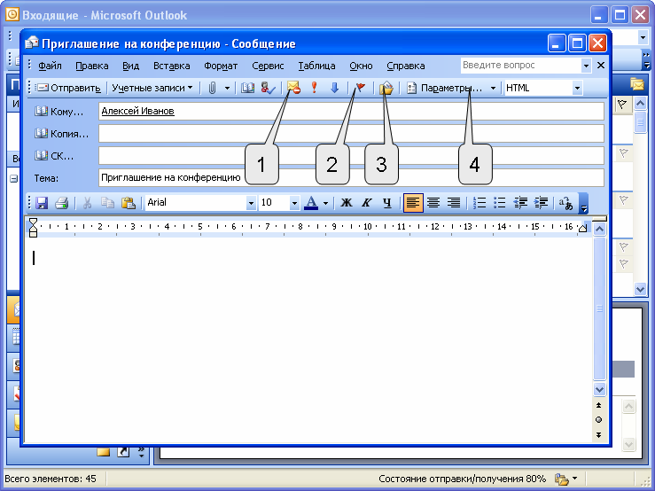Open the Справка menu
The image size is (655, 491).
tap(406, 66)
